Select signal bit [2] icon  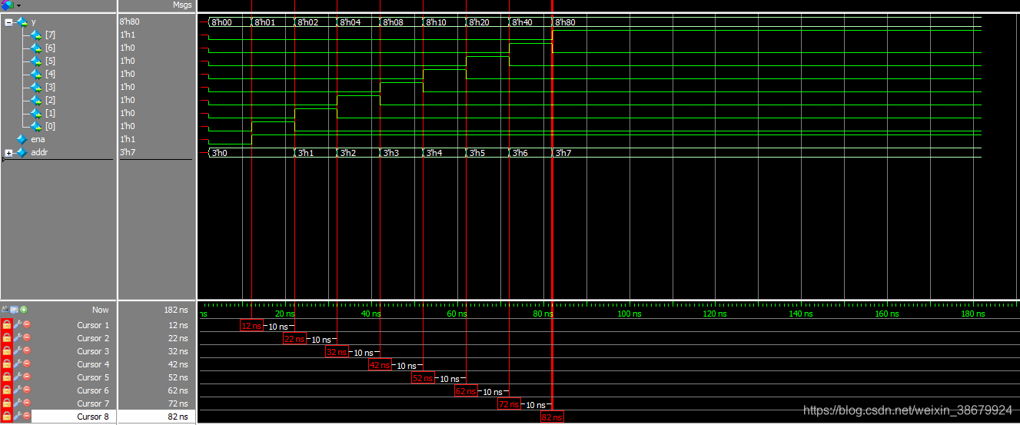click(36, 100)
